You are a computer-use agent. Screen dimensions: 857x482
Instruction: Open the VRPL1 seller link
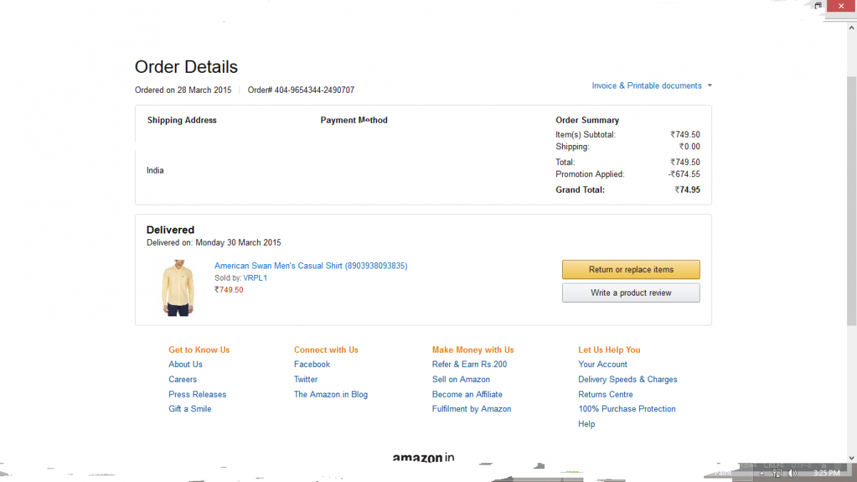tap(255, 278)
